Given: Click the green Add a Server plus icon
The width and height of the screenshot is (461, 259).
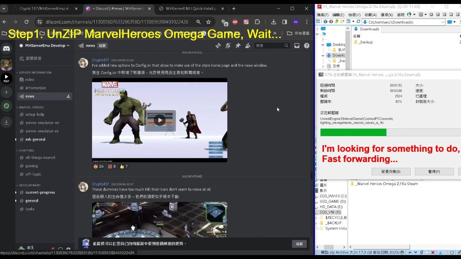Looking at the screenshot, I should [6, 92].
